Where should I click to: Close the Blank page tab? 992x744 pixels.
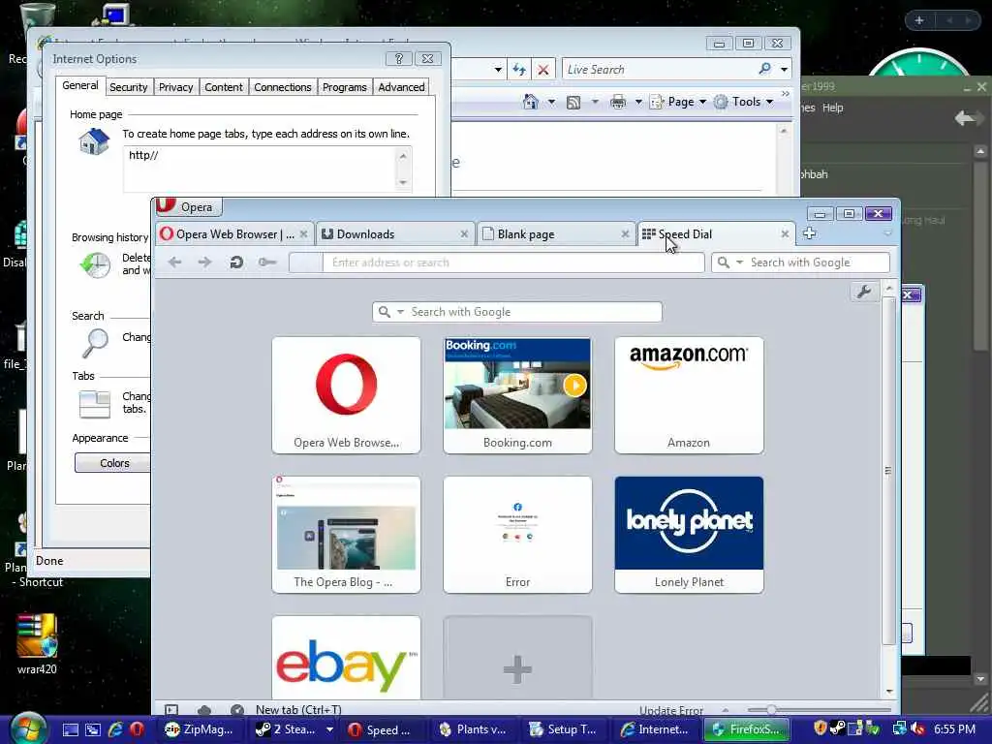coord(625,234)
